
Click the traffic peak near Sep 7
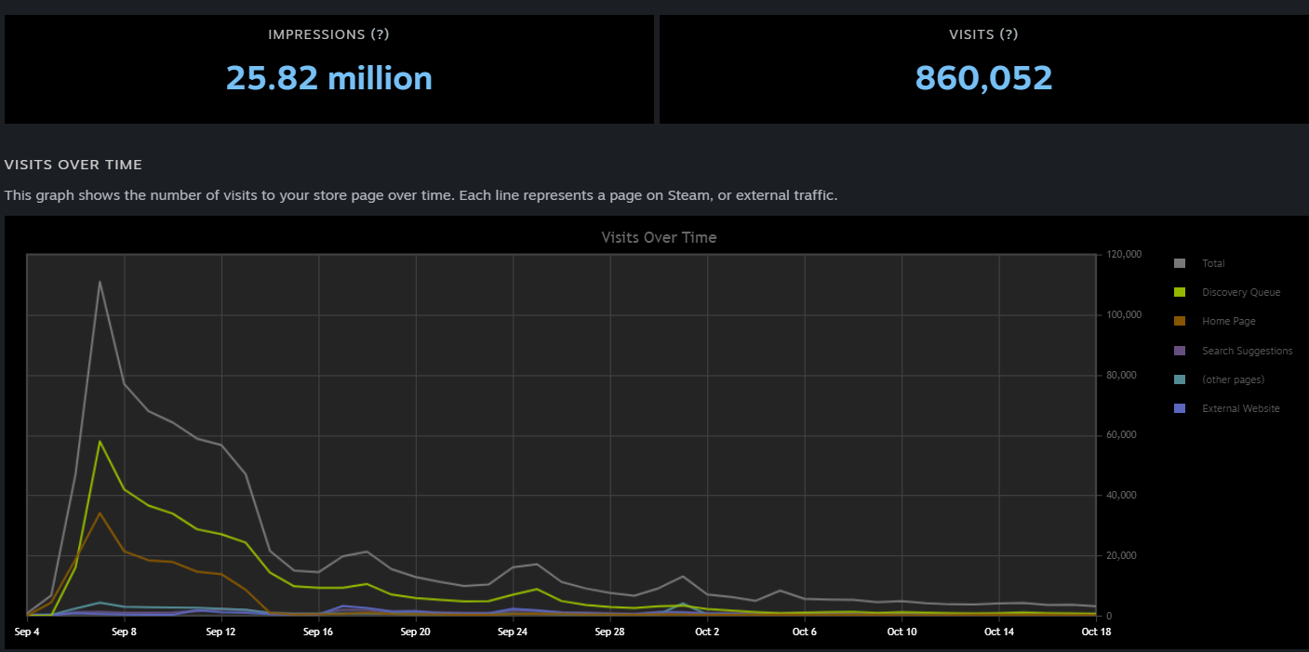100,282
